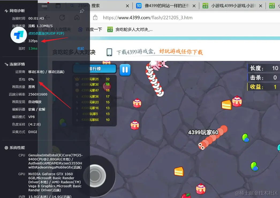Click leaderboard row with score 32
The width and height of the screenshot is (280, 198).
point(95,79)
